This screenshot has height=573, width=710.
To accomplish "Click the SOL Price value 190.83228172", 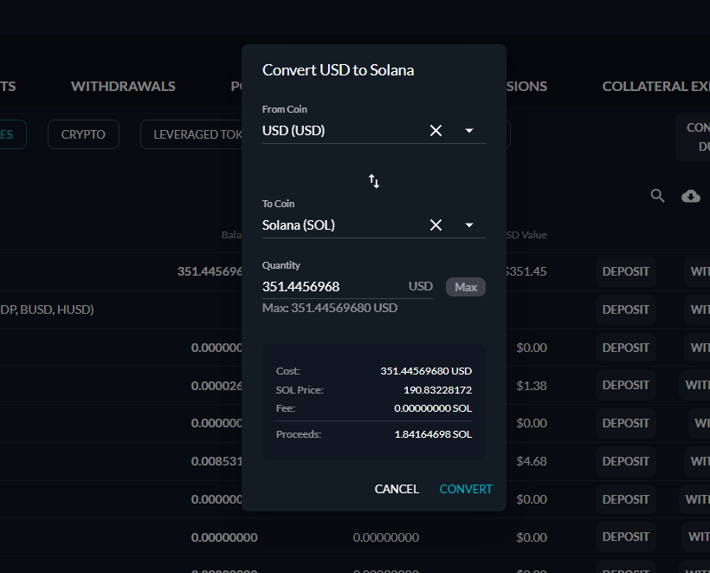I will [x=437, y=390].
